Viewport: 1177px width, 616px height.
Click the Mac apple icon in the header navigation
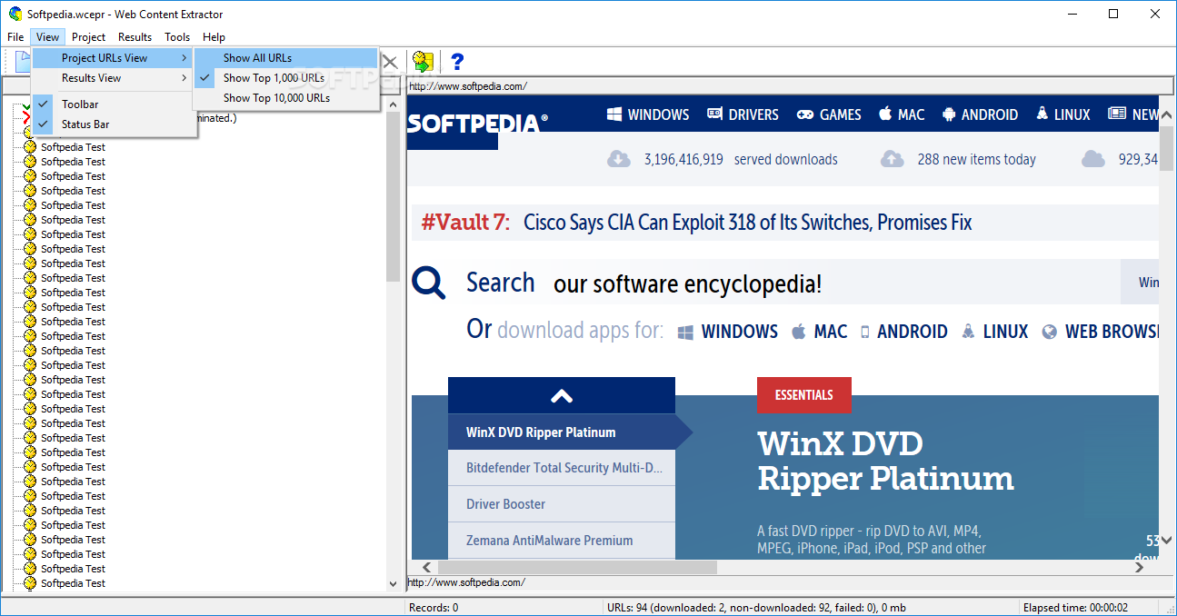[x=885, y=114]
